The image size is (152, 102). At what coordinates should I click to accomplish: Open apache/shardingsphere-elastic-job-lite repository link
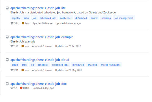coord(38,8)
